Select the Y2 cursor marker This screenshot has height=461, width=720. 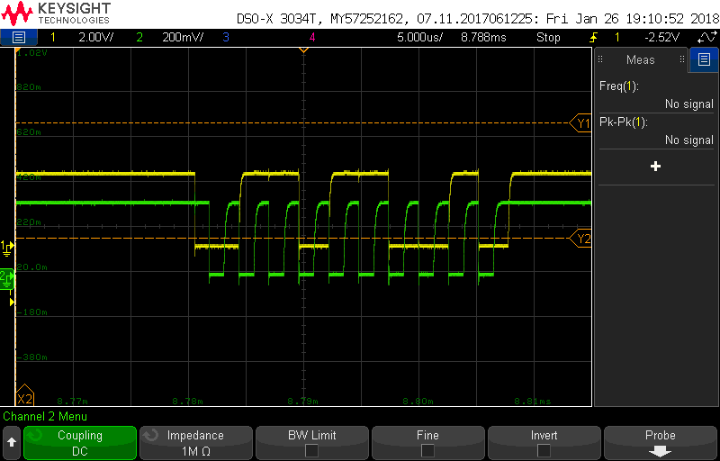(x=580, y=239)
